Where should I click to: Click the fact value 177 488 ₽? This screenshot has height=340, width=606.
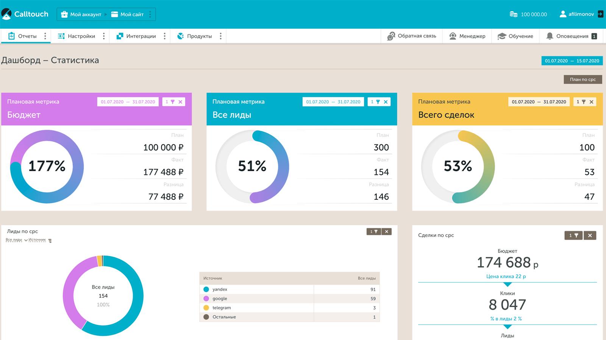(x=163, y=172)
